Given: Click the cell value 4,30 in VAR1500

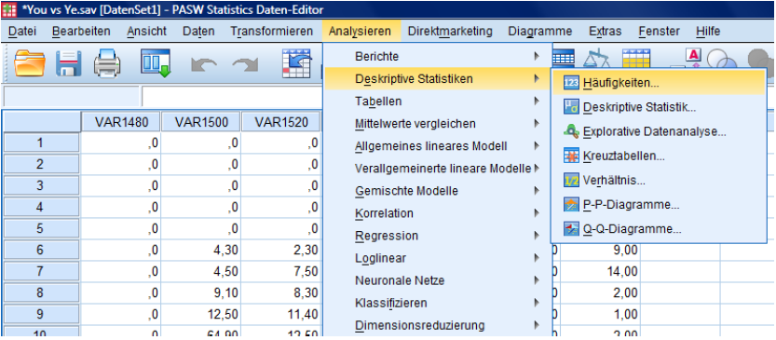Looking at the screenshot, I should tap(200, 250).
